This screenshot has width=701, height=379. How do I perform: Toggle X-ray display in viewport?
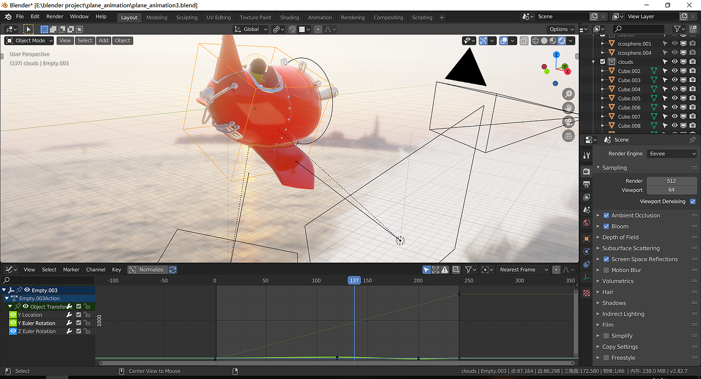tap(524, 40)
